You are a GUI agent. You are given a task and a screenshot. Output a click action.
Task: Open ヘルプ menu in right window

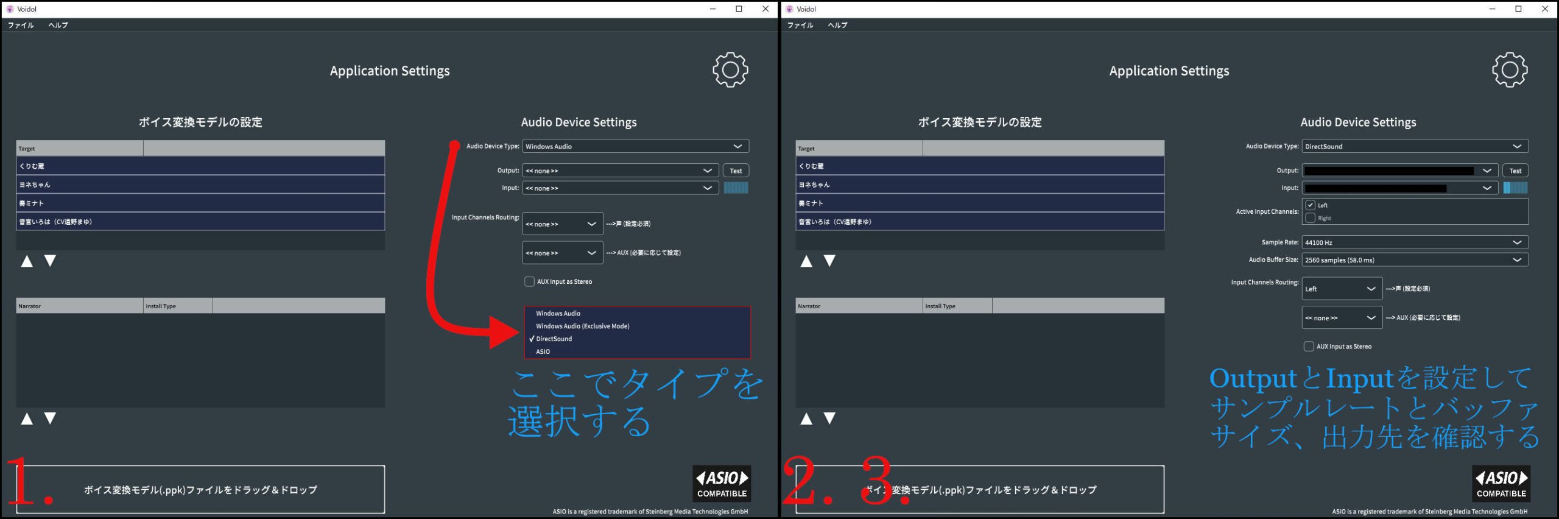[x=837, y=25]
